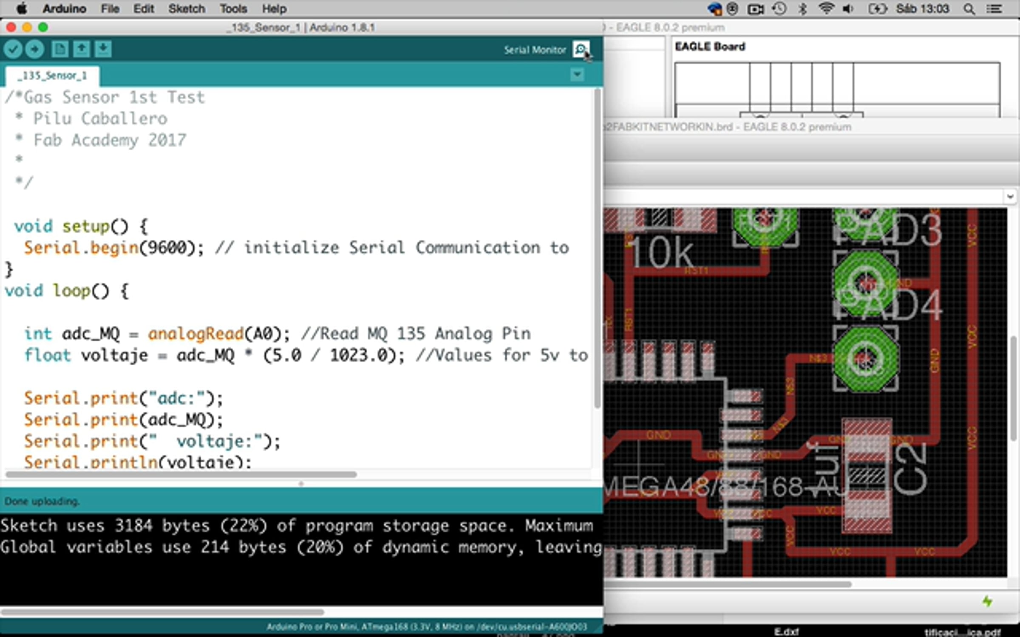Open the Apple menu
This screenshot has height=637, width=1020.
tap(21, 8)
